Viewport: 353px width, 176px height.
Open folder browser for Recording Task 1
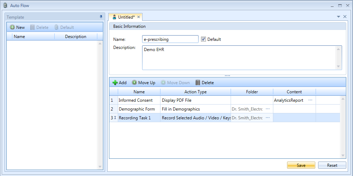pos(268,118)
